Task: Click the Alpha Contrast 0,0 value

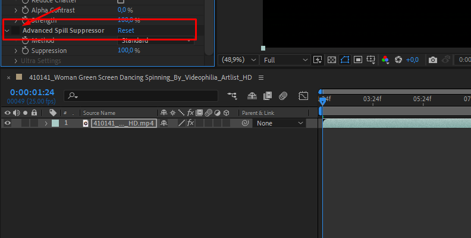Action: (x=122, y=10)
